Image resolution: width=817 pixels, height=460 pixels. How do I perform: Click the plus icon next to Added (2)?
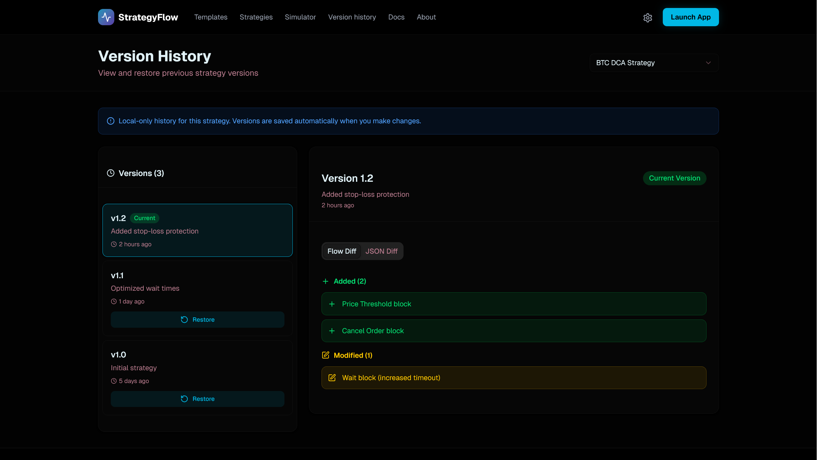(x=325, y=281)
